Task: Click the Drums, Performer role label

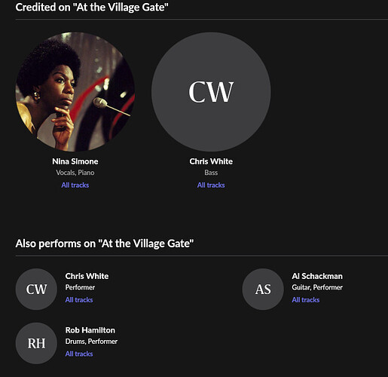Action: tap(91, 342)
